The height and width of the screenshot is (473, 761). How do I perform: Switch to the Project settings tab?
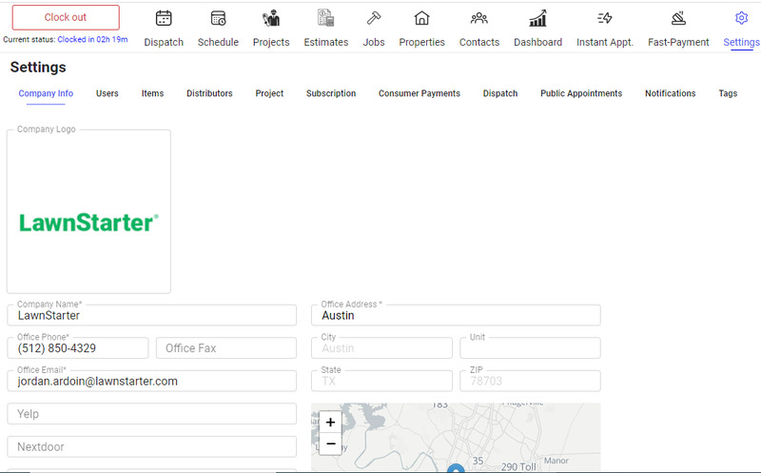tap(269, 93)
